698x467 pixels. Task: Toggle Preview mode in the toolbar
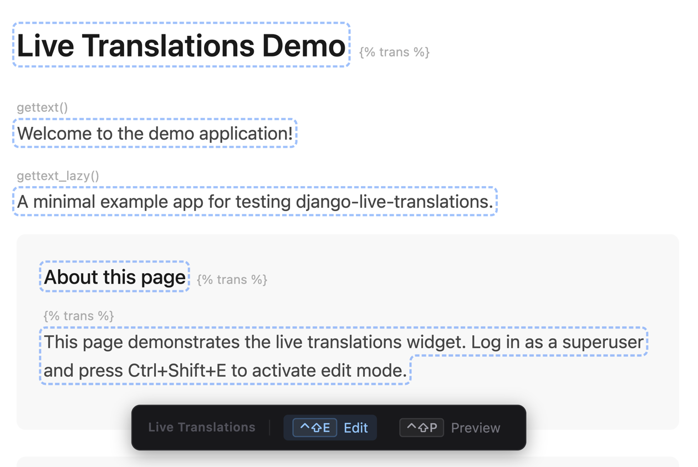[475, 428]
